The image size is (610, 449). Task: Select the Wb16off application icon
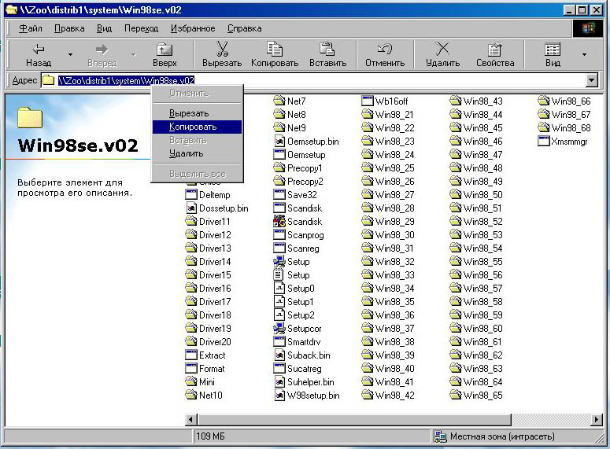[368, 101]
